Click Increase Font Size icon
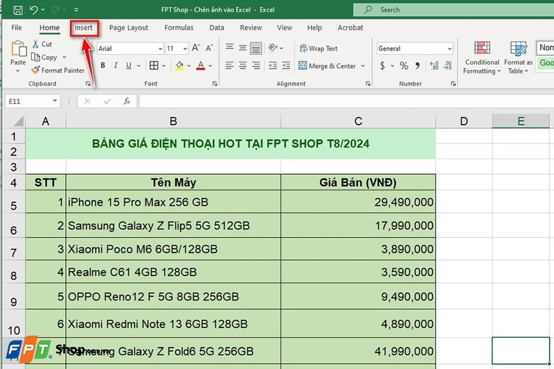The image size is (554, 369). [x=196, y=48]
